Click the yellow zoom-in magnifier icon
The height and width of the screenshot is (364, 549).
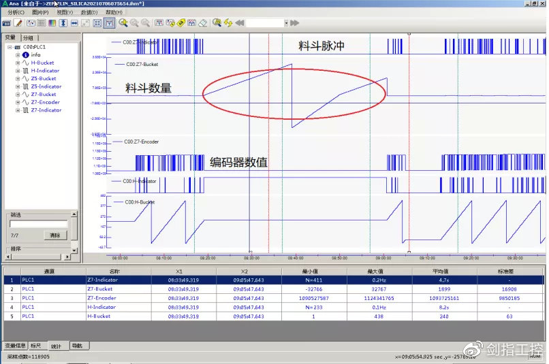point(123,23)
